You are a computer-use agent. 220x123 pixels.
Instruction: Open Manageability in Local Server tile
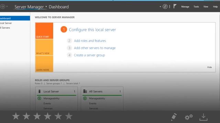(x=51, y=98)
